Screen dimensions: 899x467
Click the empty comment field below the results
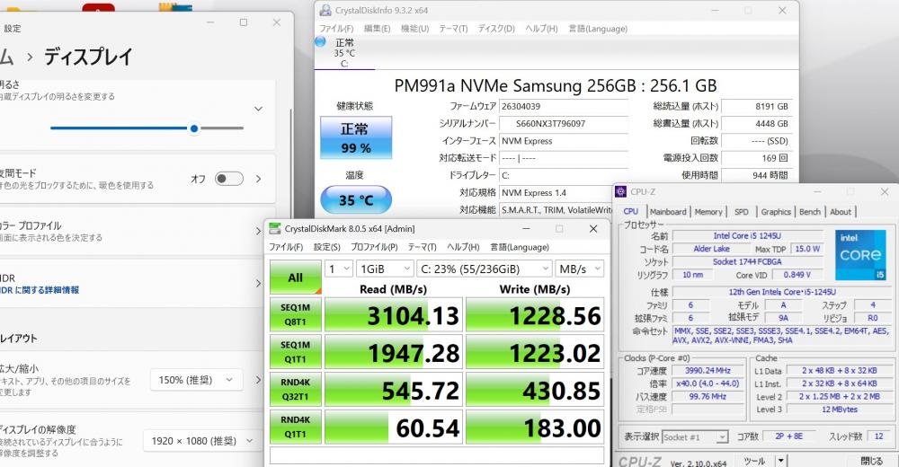pos(437,455)
